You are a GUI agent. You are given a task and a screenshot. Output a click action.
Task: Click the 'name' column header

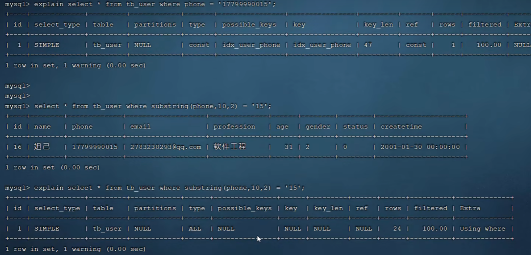[x=42, y=127]
